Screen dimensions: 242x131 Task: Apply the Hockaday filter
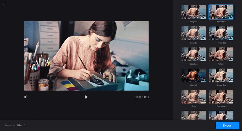pos(221,33)
